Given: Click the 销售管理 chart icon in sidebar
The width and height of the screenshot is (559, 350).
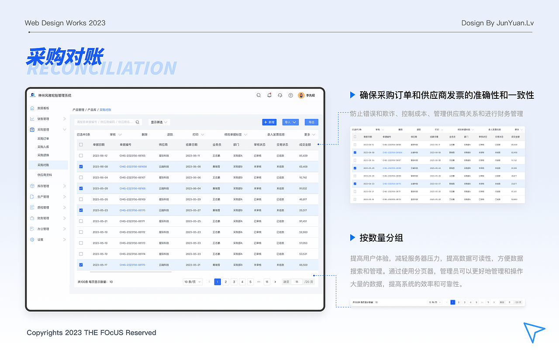Looking at the screenshot, I should pyautogui.click(x=32, y=119).
